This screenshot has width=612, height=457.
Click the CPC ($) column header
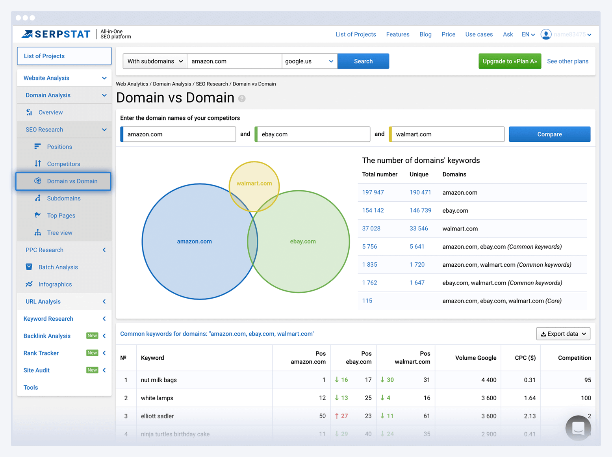pyautogui.click(x=525, y=358)
